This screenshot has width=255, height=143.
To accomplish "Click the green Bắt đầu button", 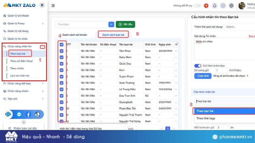I will click(126, 24).
